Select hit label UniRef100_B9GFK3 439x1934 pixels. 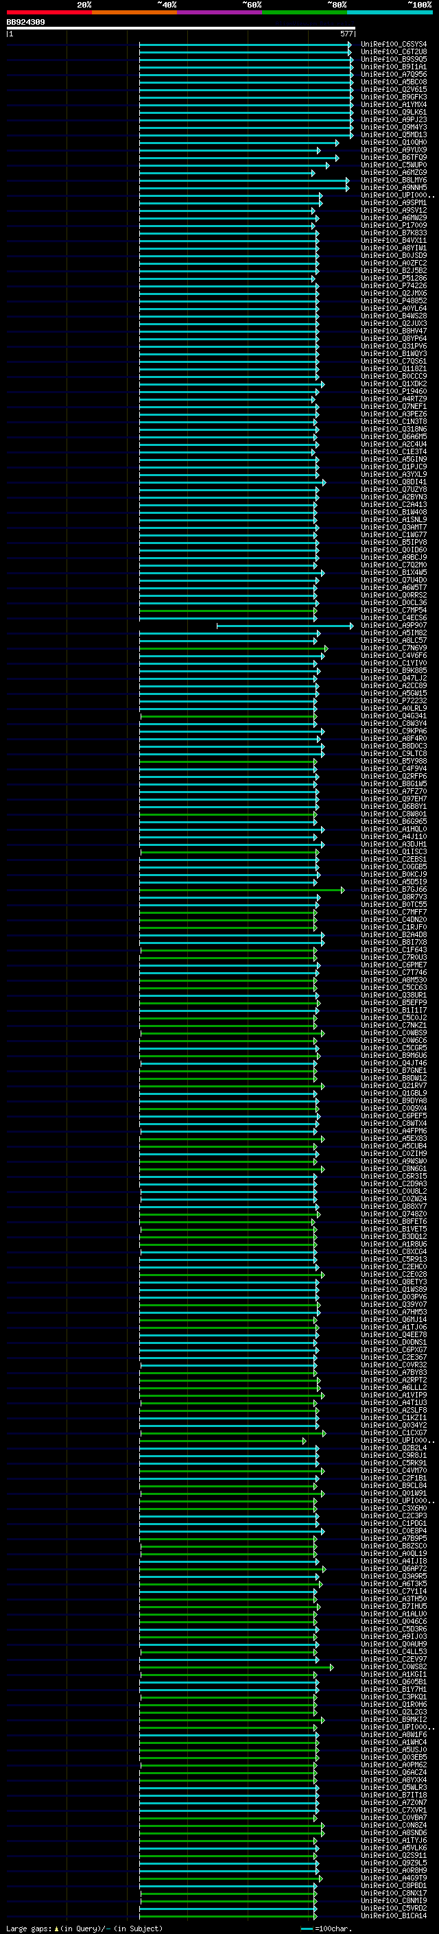(x=394, y=97)
